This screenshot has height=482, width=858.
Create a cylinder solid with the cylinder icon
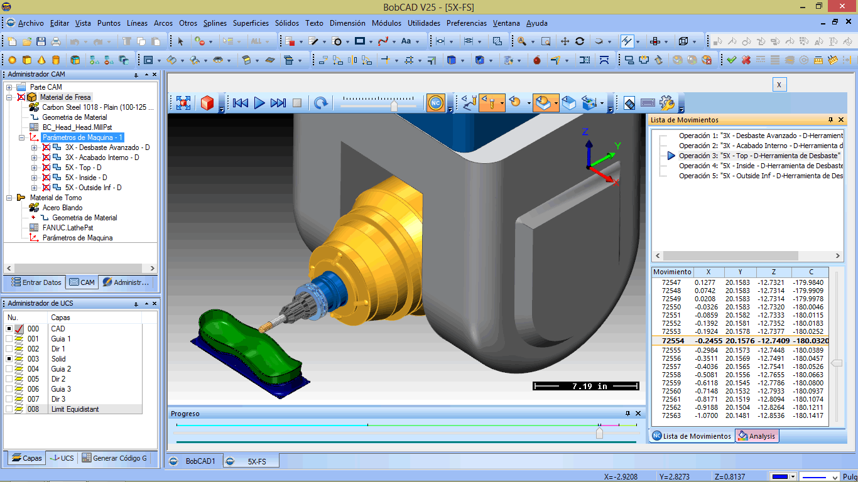click(x=56, y=60)
